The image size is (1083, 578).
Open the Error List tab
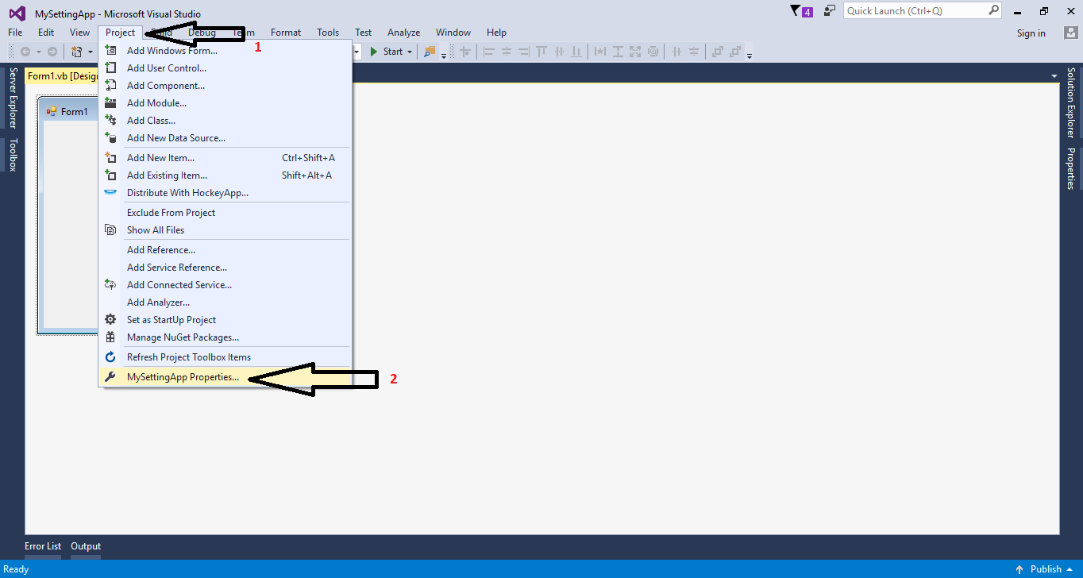click(43, 546)
